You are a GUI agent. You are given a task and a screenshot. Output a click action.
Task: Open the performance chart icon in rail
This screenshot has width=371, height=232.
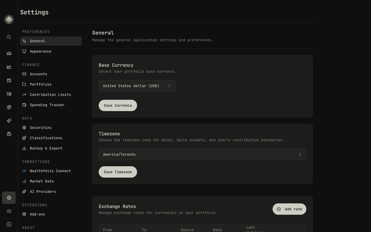[9, 67]
